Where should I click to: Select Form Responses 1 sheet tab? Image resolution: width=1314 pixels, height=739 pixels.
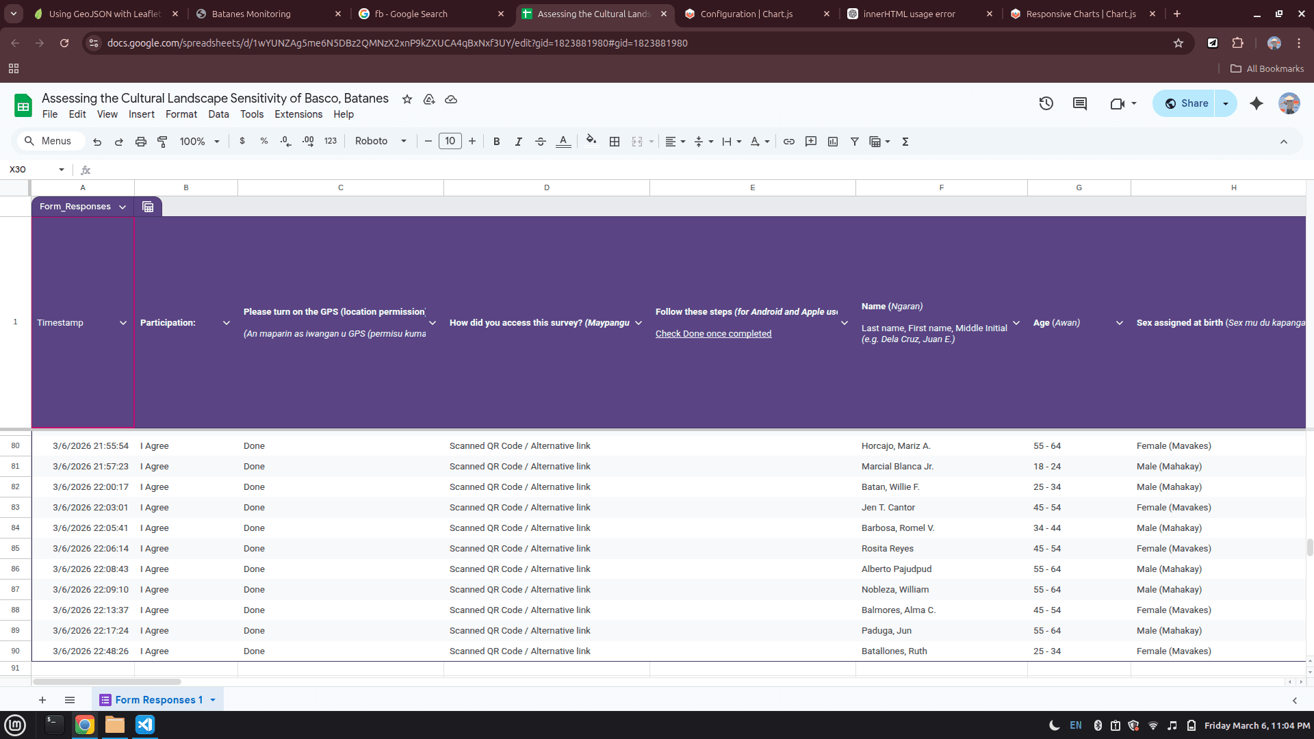[157, 700]
